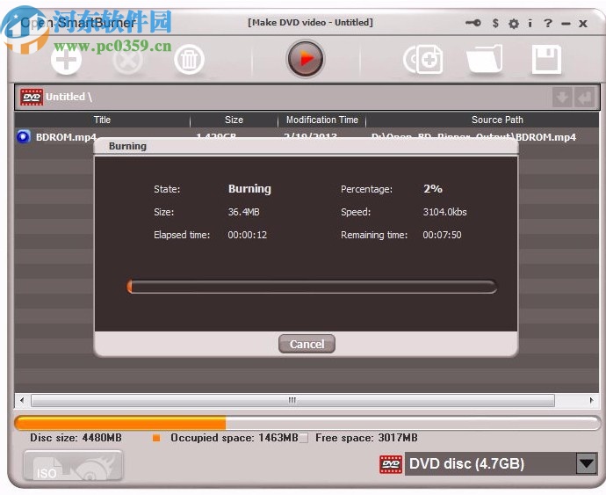This screenshot has width=606, height=495.
Task: Click the key Register icon
Action: tap(473, 23)
